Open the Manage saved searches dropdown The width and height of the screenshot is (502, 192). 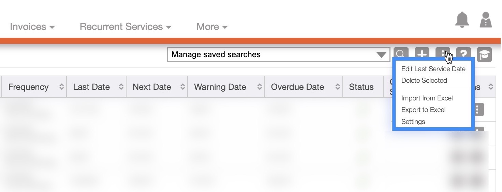coord(278,54)
